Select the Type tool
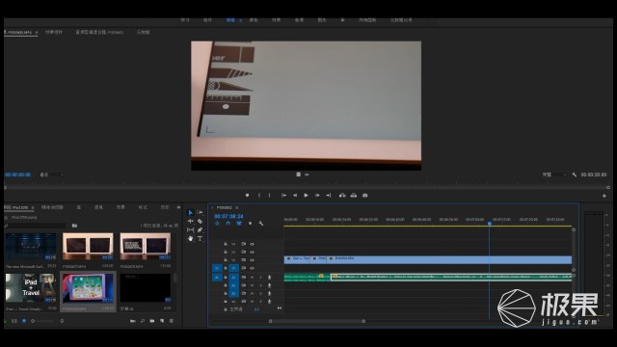 [200, 238]
